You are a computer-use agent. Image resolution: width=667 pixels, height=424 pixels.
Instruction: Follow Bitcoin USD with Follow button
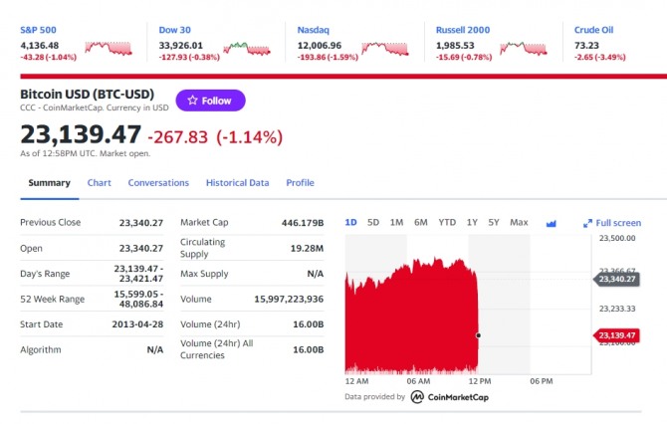tap(210, 101)
